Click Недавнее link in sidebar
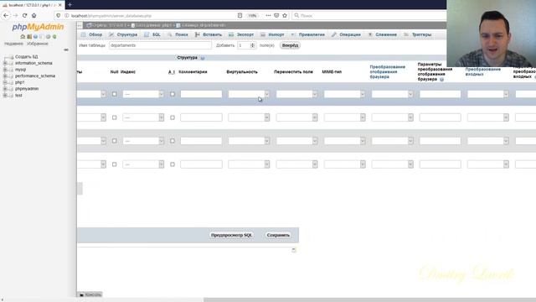Screen dimensions: 536x302 pyautogui.click(x=13, y=44)
